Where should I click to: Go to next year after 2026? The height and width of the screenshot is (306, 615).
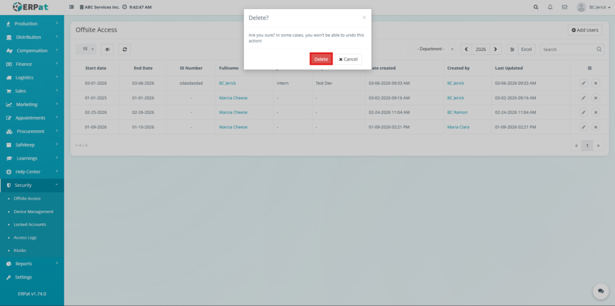pyautogui.click(x=495, y=49)
